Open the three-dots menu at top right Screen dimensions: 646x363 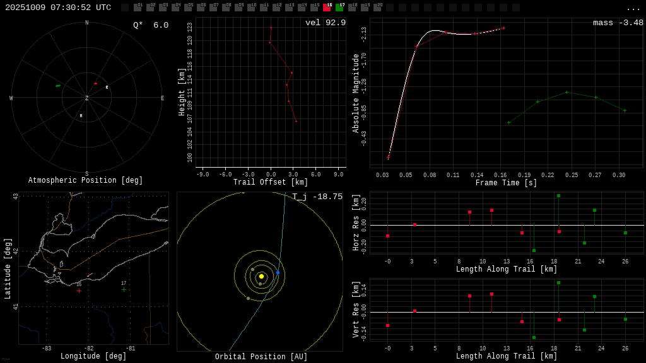633,9
